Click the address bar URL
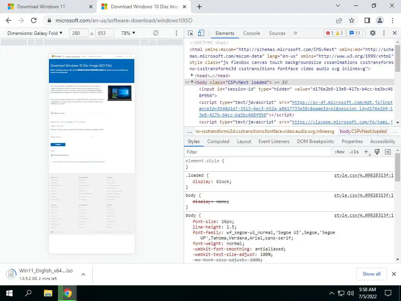This screenshot has width=401, height=301. point(124,20)
